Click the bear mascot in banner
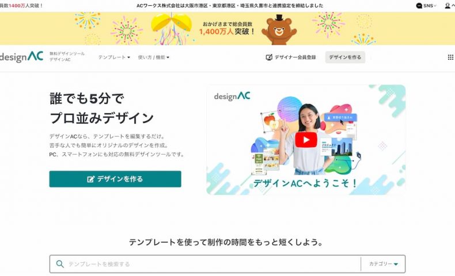This screenshot has height=276, width=455. 279,30
